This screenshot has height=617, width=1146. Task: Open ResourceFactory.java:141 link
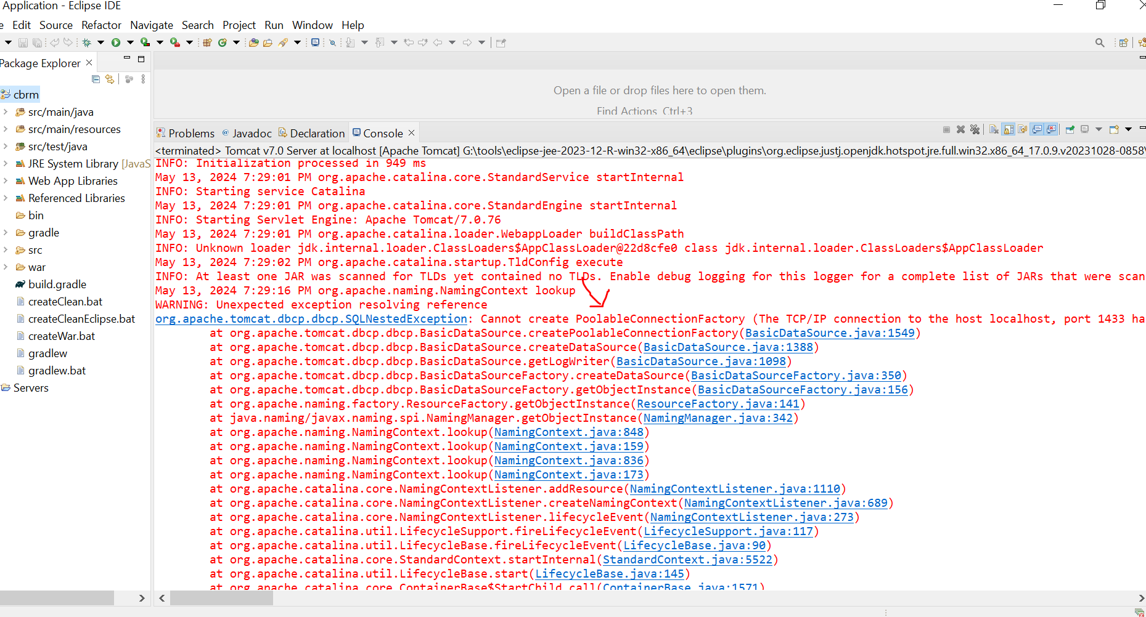718,404
